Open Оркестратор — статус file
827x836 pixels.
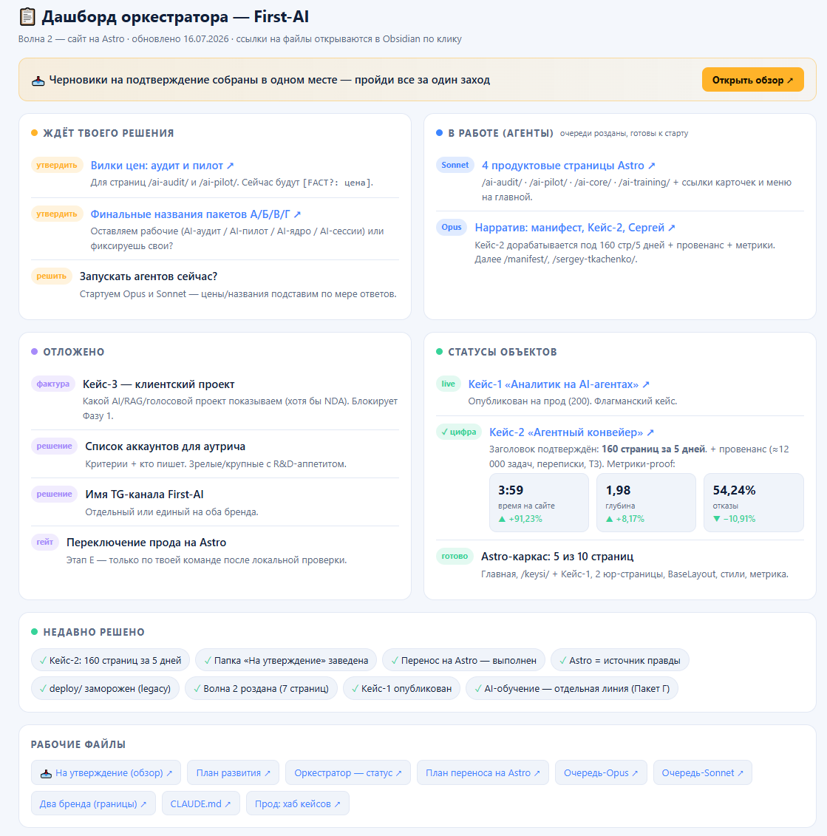click(x=347, y=773)
